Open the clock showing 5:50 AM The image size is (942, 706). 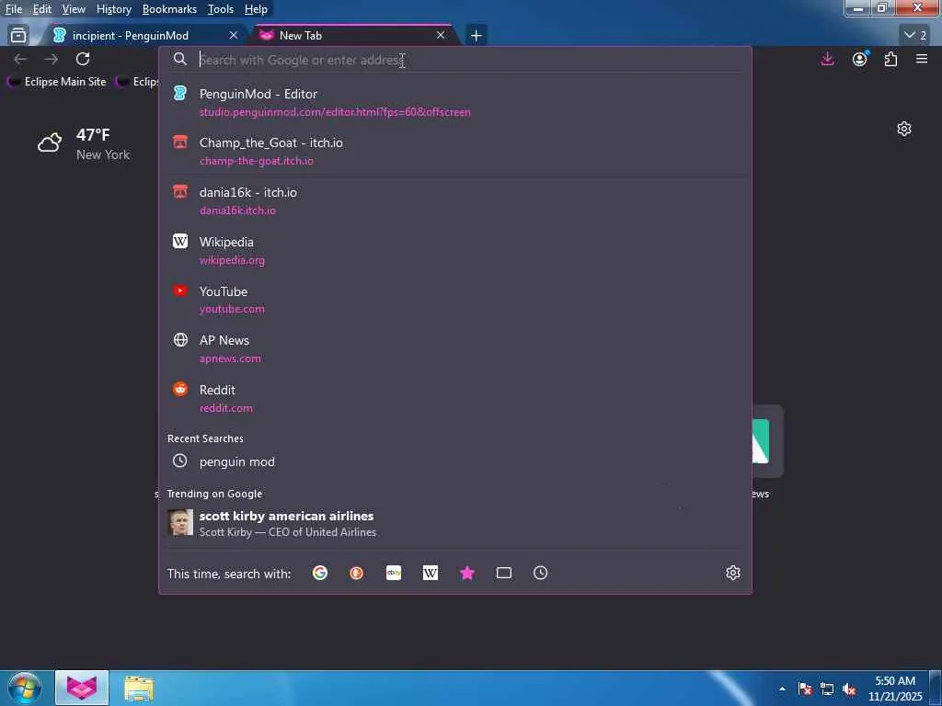(895, 689)
